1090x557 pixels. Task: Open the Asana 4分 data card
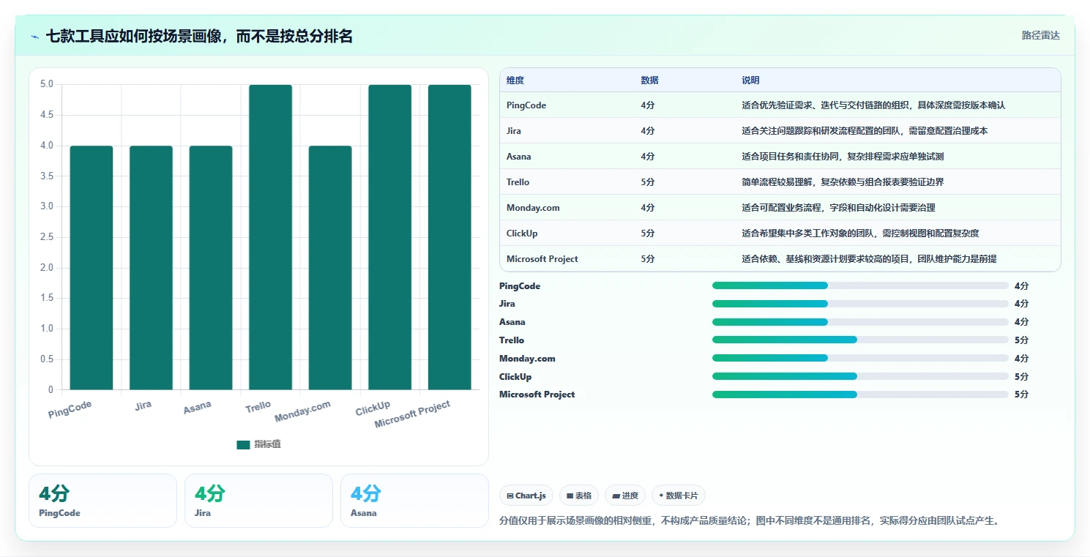coord(414,501)
